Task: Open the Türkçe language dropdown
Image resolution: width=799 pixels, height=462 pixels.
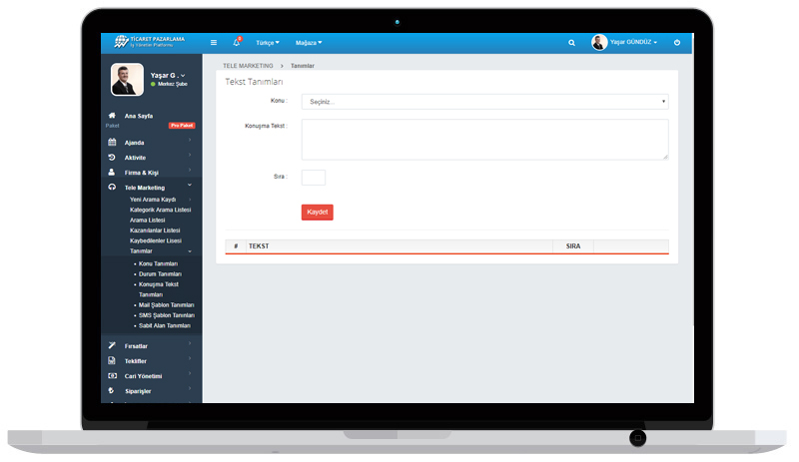Action: coord(268,43)
